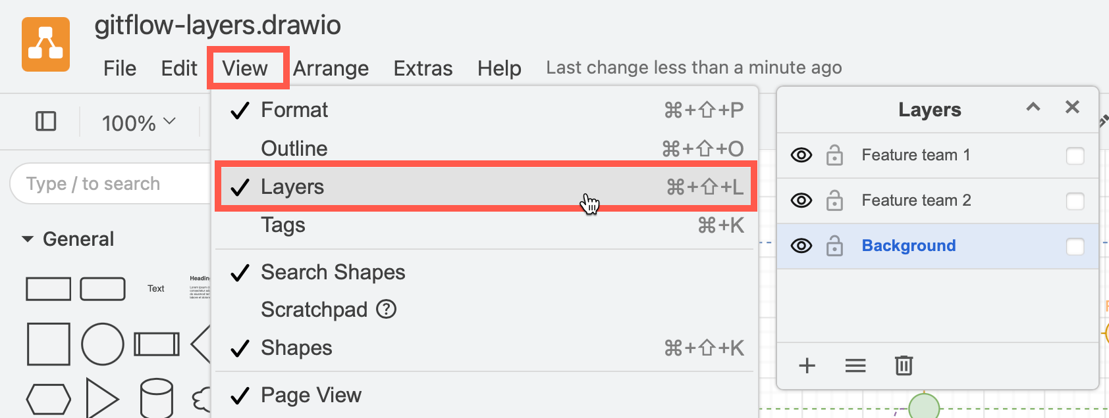Screen dimensions: 1109x418
Task: Collapse the General shapes section
Action: click(x=28, y=239)
